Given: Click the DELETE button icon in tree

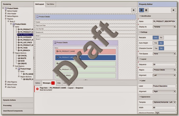Looking at the screenshot, I should click(x=19, y=58).
